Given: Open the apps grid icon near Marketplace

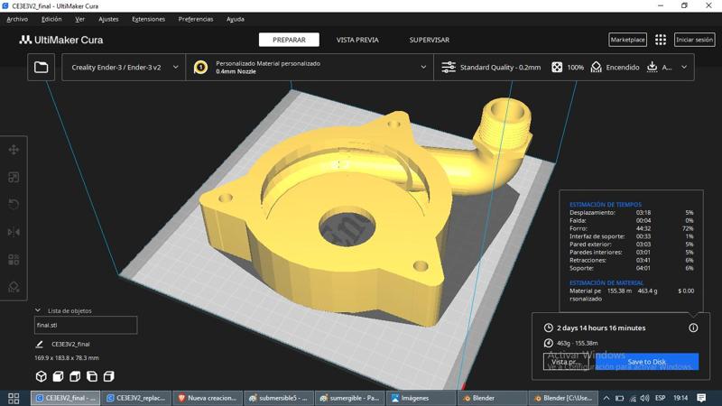Looking at the screenshot, I should (661, 40).
